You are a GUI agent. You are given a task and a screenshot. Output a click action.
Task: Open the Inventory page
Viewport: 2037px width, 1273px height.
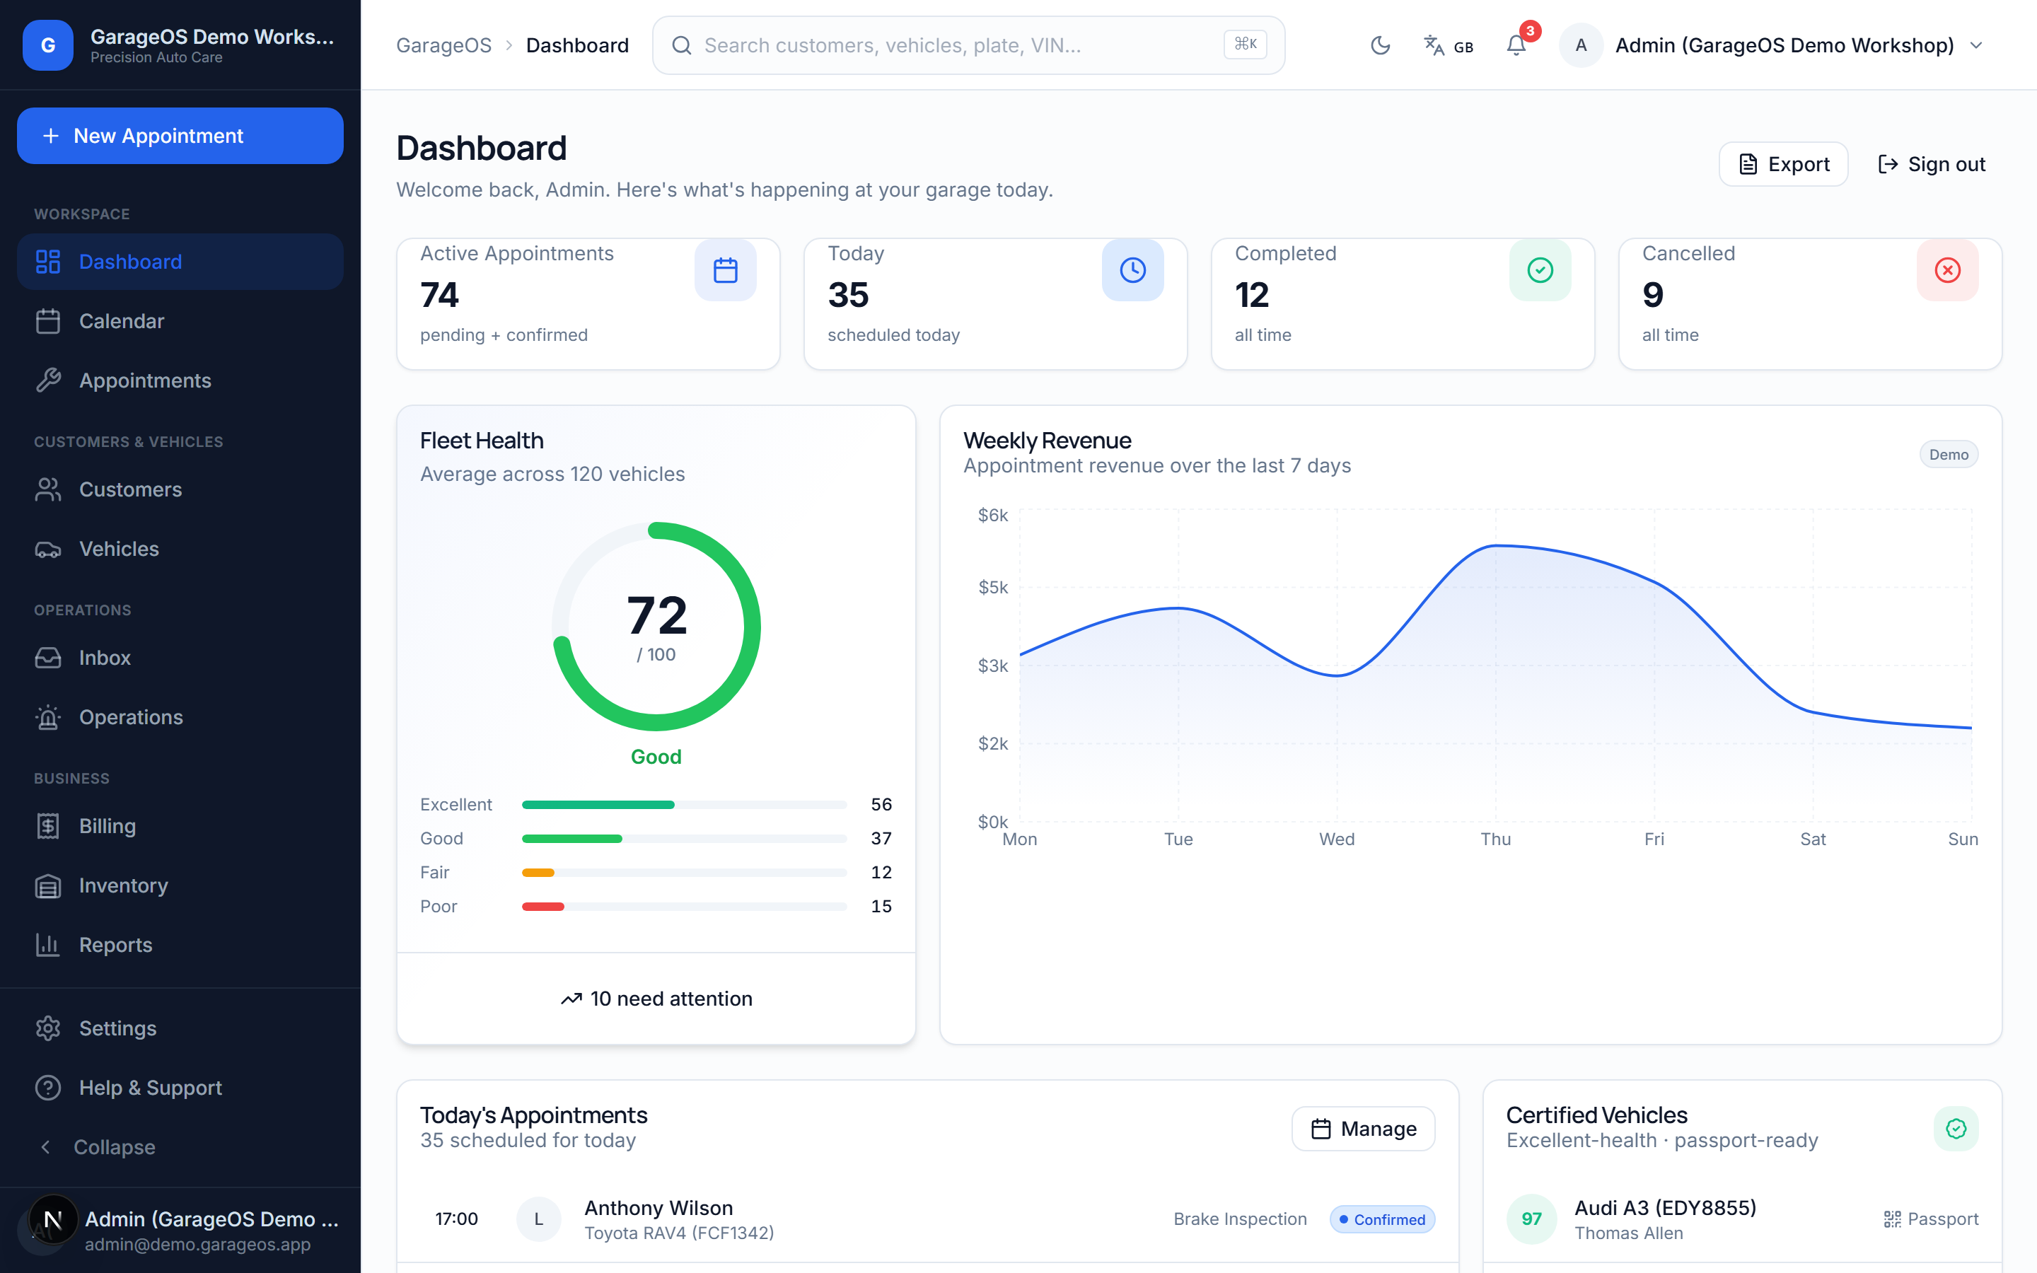point(180,885)
